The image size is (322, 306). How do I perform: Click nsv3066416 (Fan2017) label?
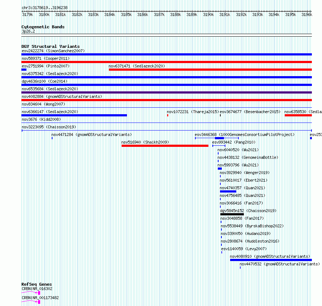coord(241,203)
